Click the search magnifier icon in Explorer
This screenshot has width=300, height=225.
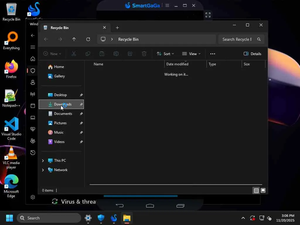tap(259, 39)
